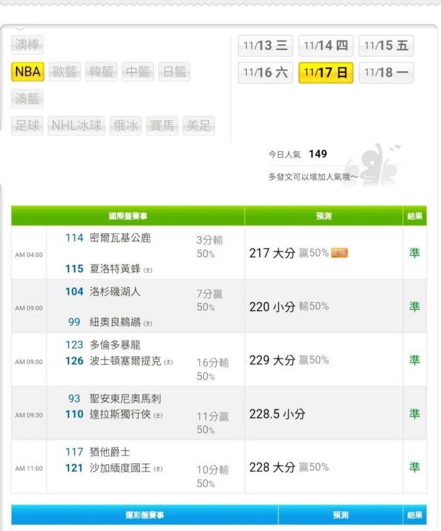Screen dimensions: 441x531
Task: Open the 韓籃 league tab
Action: click(101, 72)
